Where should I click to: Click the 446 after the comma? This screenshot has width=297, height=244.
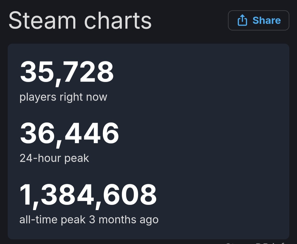point(92,133)
